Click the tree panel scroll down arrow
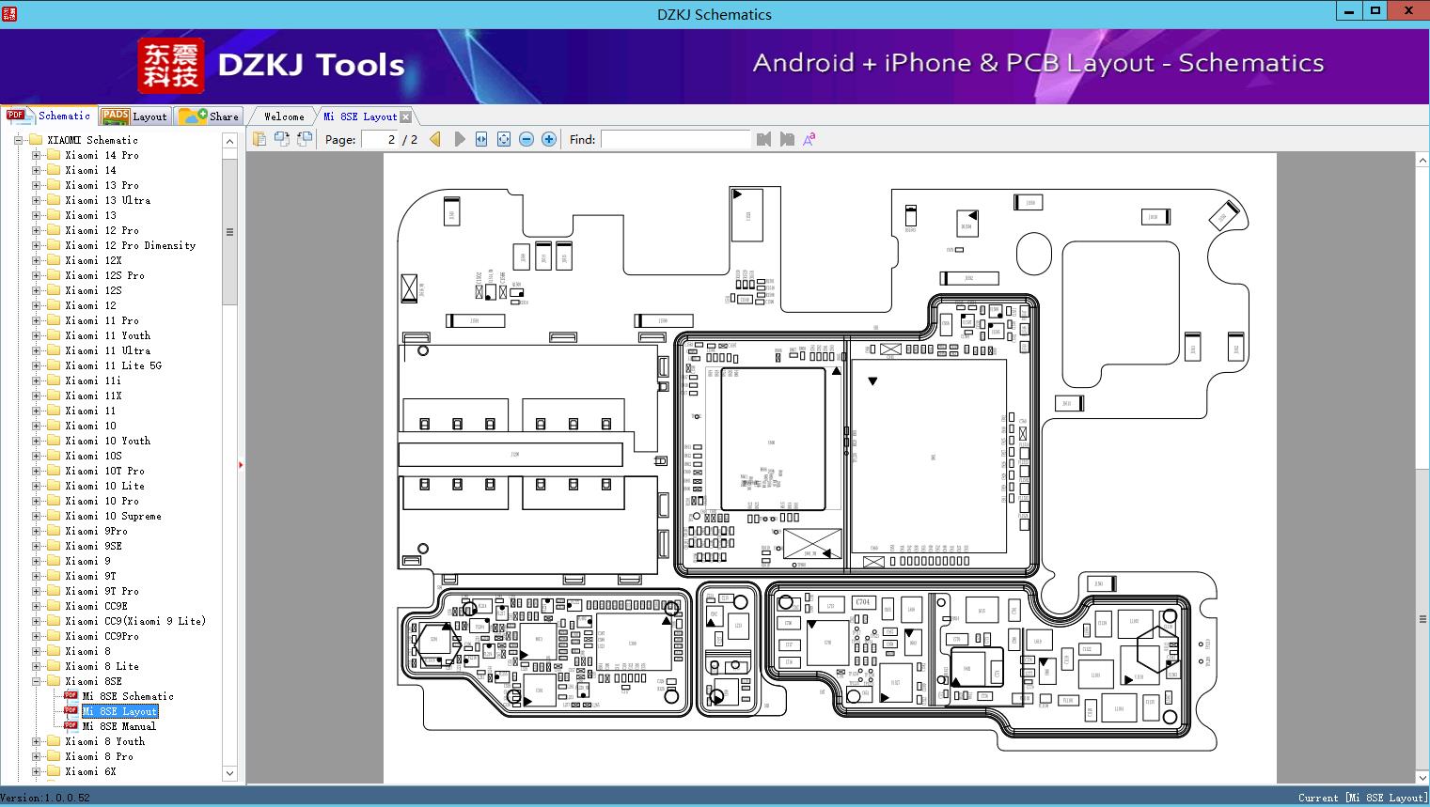This screenshot has width=1430, height=807. (229, 773)
